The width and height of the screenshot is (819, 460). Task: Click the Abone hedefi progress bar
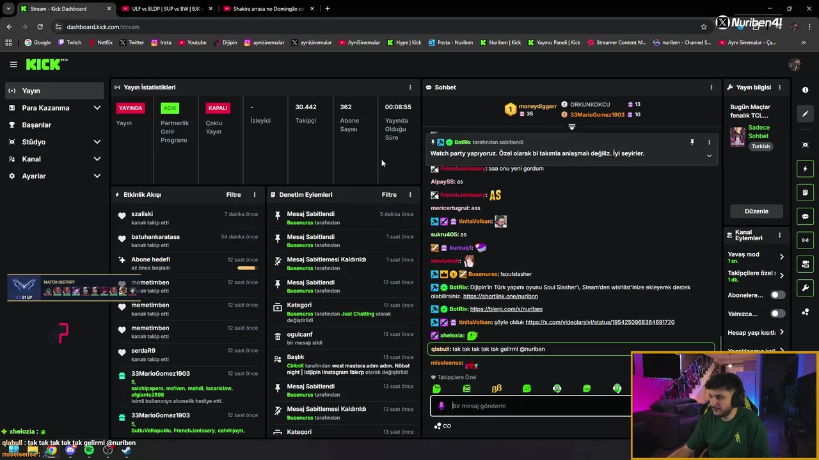[246, 268]
